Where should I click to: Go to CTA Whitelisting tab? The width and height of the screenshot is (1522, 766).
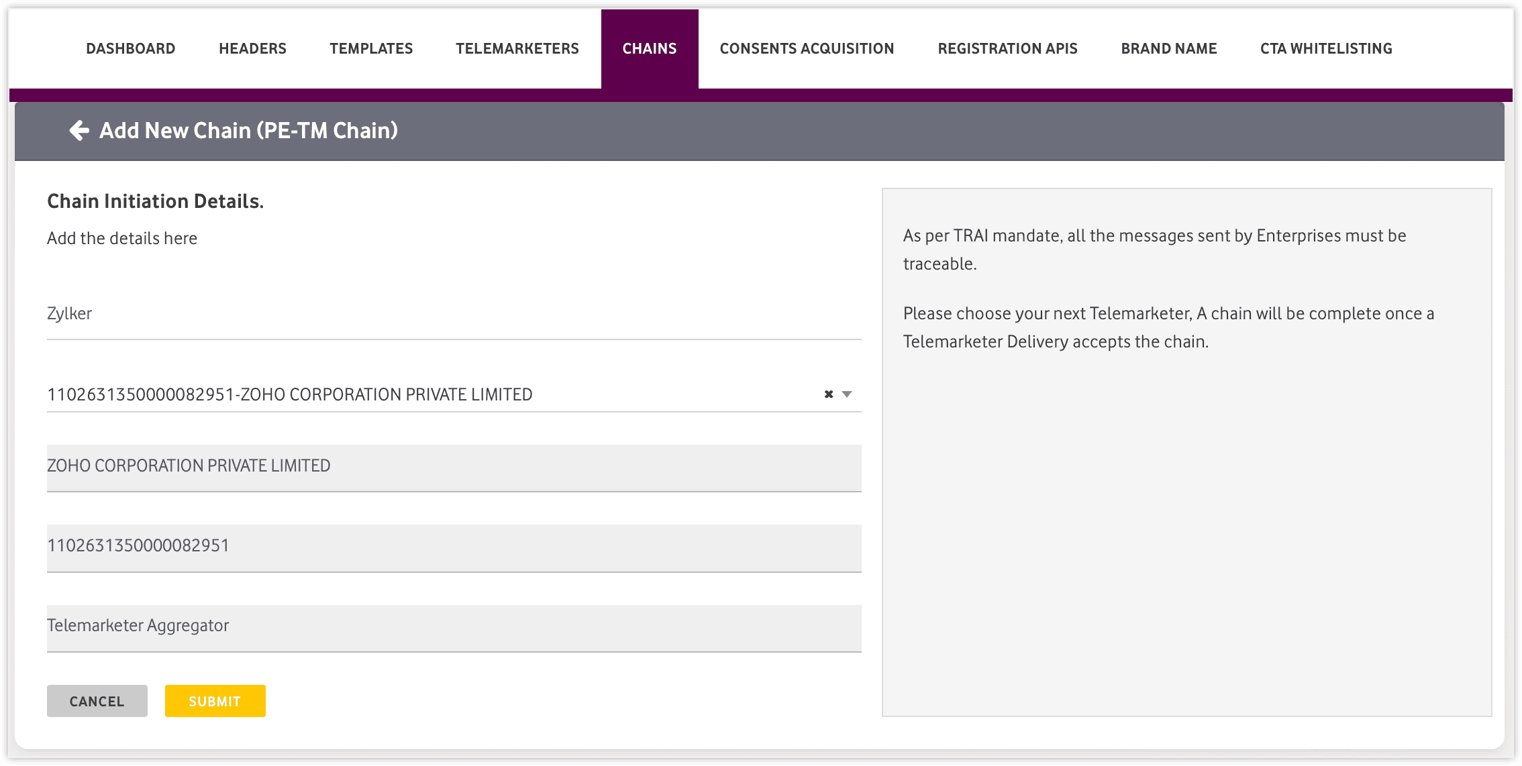point(1326,48)
